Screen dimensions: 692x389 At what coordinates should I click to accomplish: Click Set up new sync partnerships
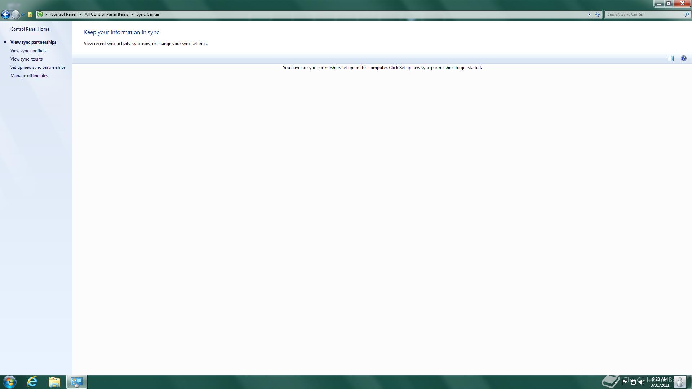[38, 67]
